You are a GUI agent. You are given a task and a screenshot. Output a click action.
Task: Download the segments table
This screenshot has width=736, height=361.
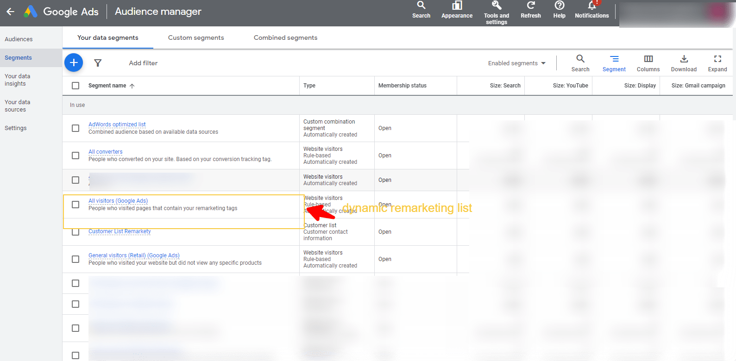tap(684, 63)
